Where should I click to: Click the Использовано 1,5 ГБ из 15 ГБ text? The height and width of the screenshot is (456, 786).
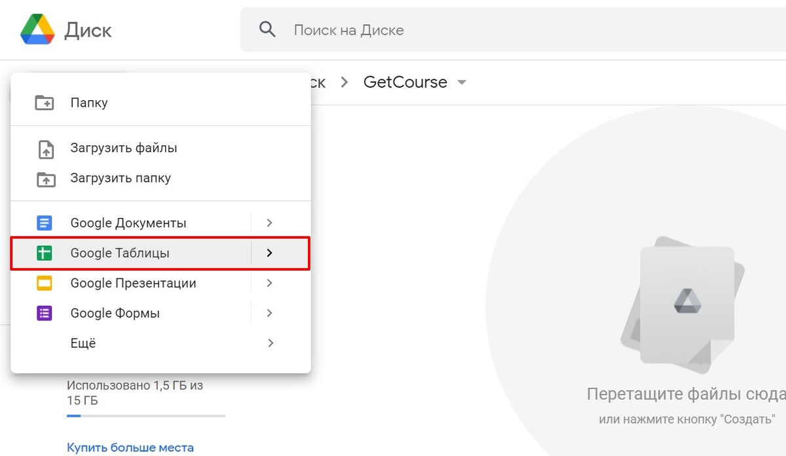coord(135,393)
